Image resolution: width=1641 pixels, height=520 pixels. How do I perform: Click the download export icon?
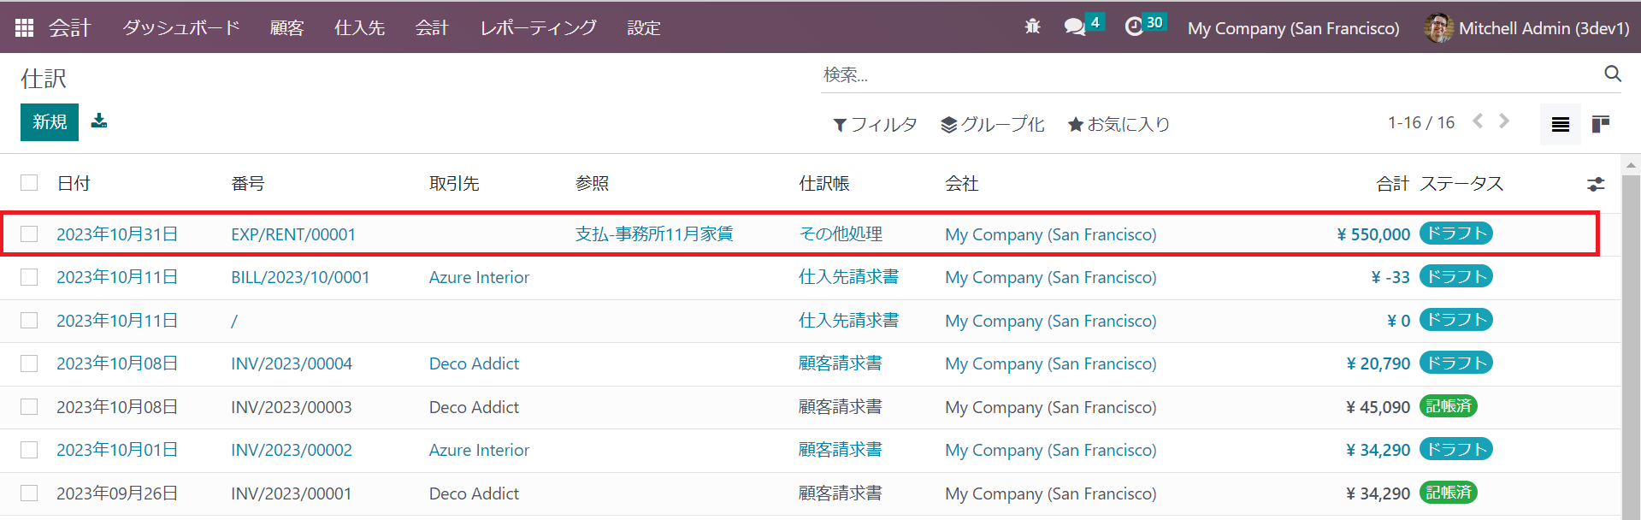99,121
